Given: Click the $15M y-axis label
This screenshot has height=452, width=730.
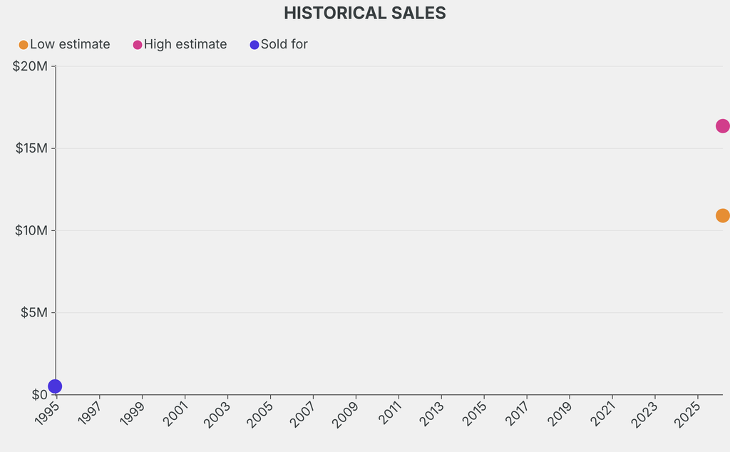Looking at the screenshot, I should tap(31, 148).
